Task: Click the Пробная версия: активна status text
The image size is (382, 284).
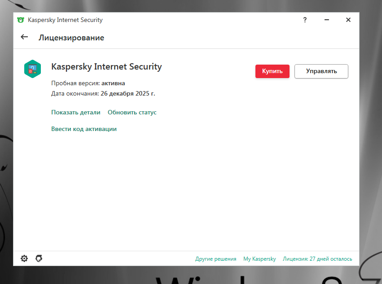Action: click(x=88, y=83)
